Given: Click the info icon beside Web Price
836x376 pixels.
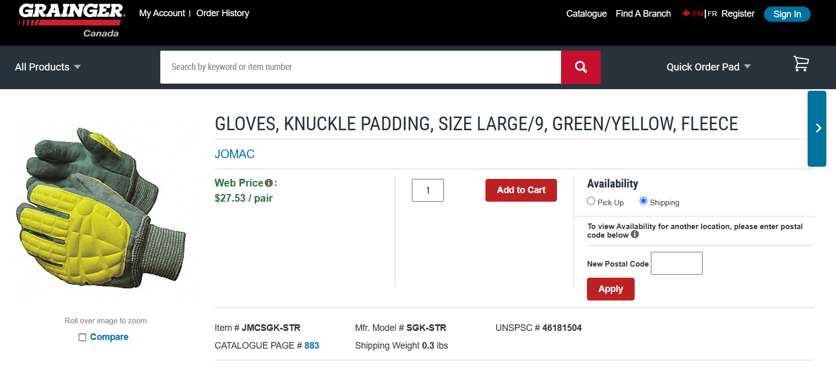Looking at the screenshot, I should coord(267,182).
